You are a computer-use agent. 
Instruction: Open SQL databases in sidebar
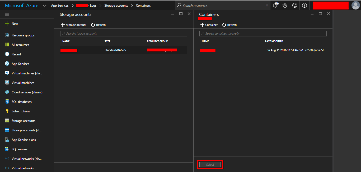click(x=21, y=102)
